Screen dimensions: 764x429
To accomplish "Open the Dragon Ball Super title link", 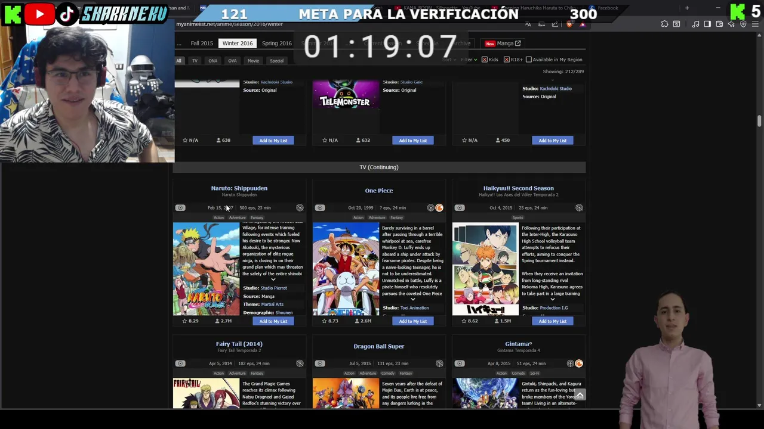I will pyautogui.click(x=379, y=346).
